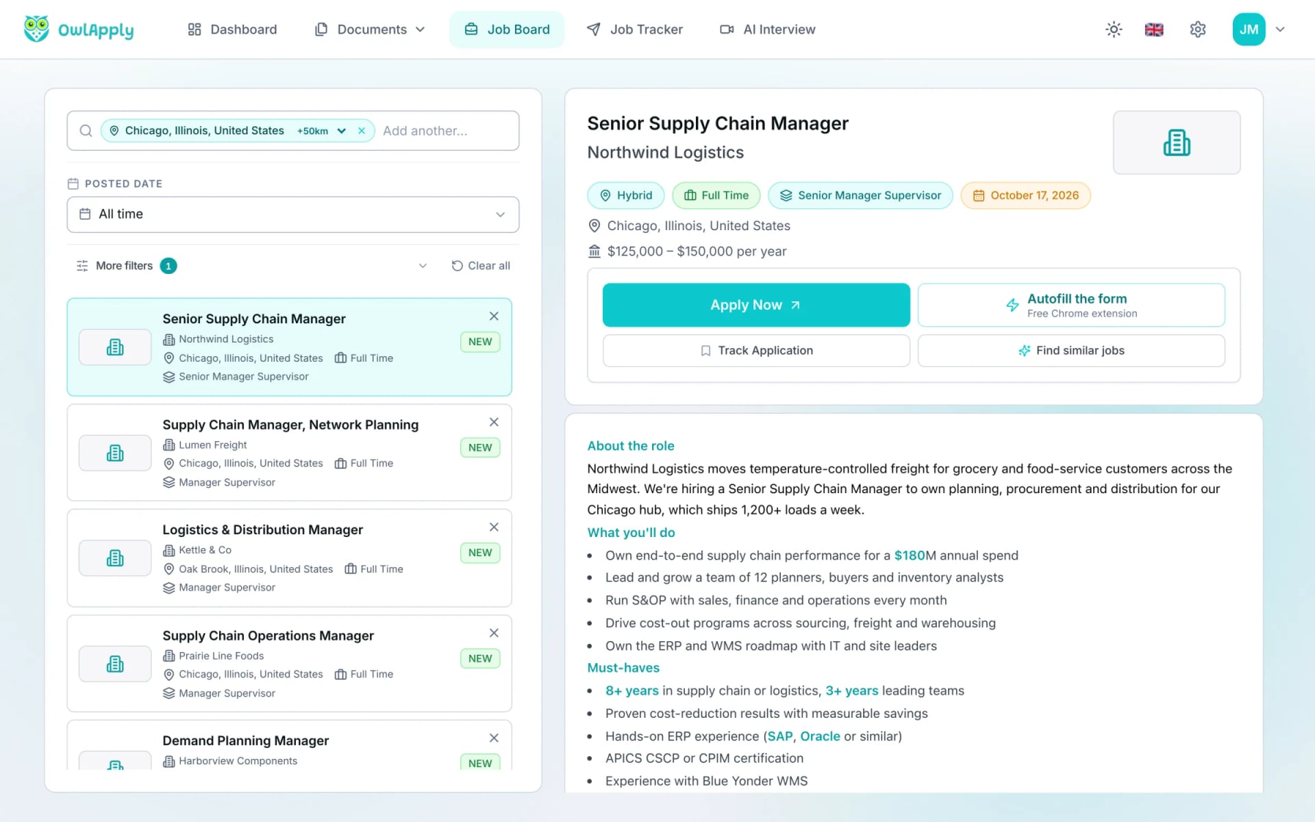Click the Apply Now button
The image size is (1315, 822).
pyautogui.click(x=756, y=305)
